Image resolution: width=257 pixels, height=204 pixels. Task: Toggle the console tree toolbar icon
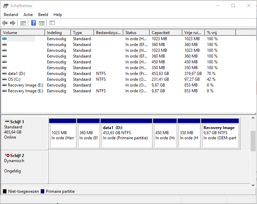(23, 23)
